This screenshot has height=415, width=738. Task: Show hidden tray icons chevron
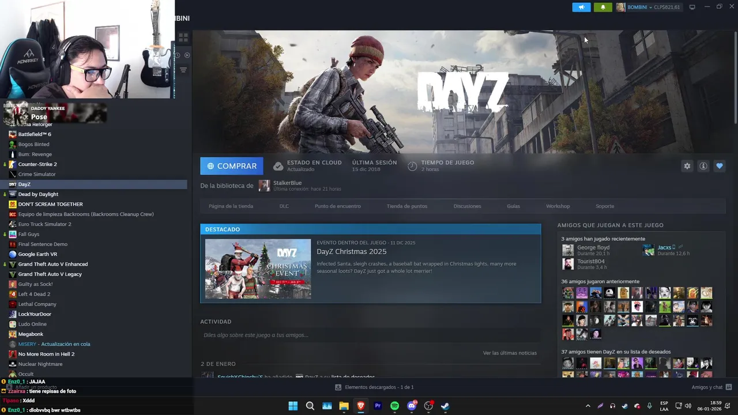click(588, 406)
